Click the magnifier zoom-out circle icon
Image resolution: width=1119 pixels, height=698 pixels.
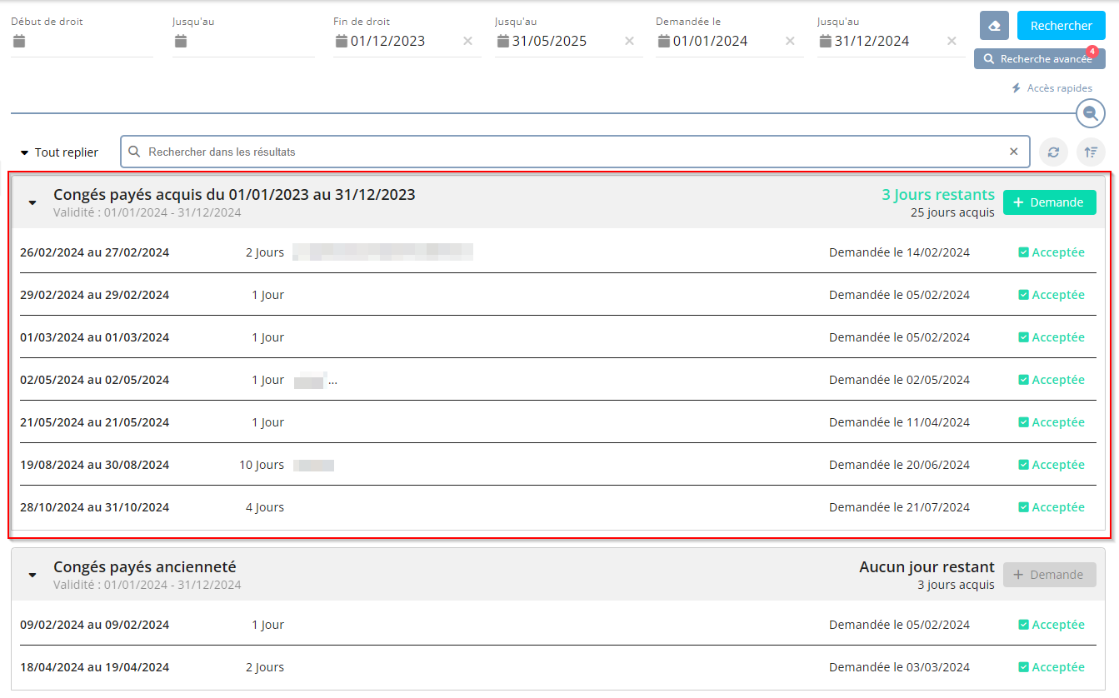[x=1090, y=113]
